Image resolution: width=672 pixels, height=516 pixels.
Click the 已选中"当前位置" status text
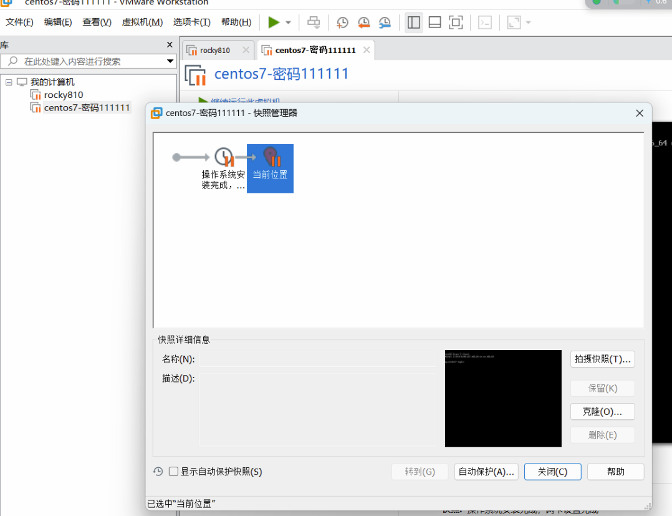pyautogui.click(x=181, y=504)
